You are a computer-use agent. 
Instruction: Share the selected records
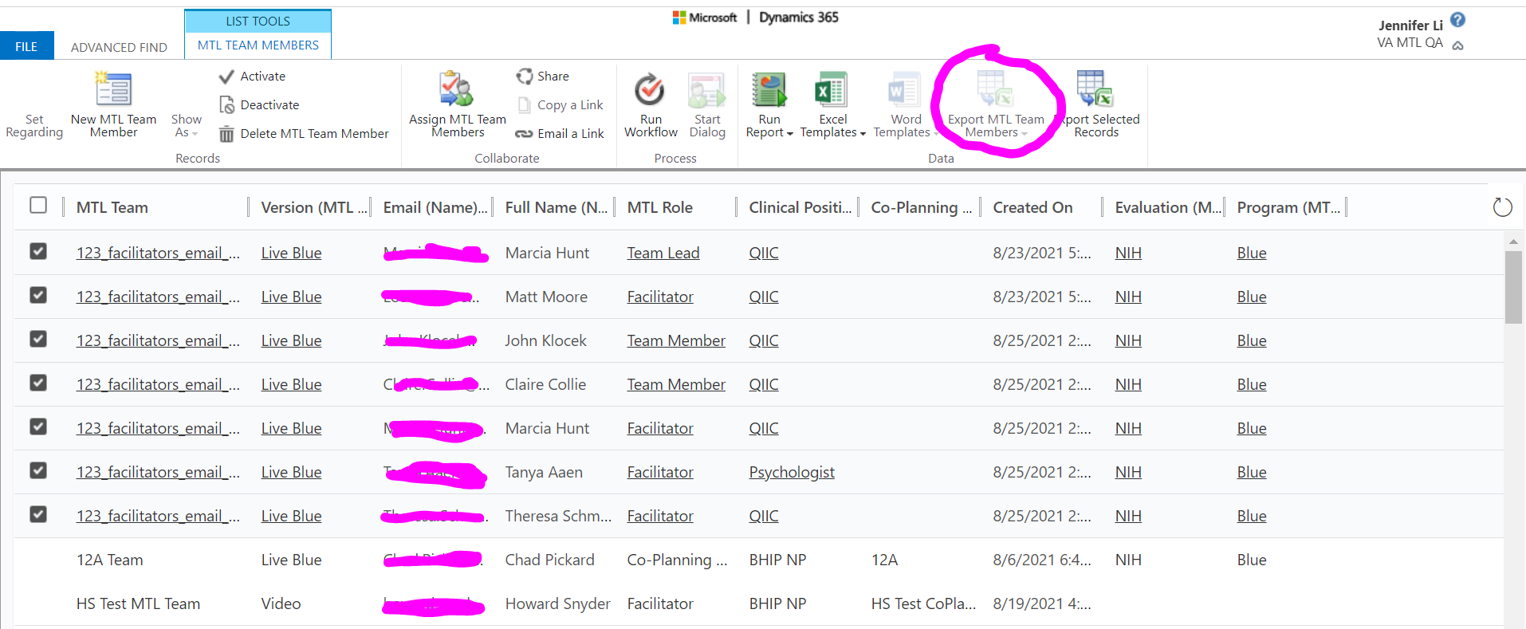(x=542, y=77)
